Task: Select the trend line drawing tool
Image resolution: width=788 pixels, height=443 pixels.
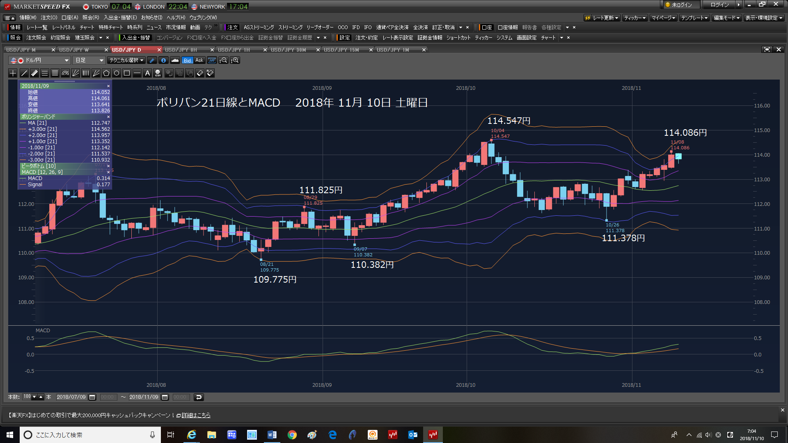Action: pyautogui.click(x=24, y=73)
